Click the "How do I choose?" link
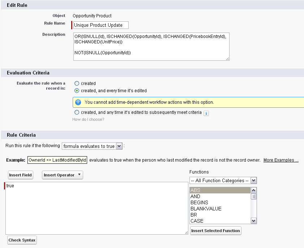This screenshot has width=304, height=248. coord(88,120)
